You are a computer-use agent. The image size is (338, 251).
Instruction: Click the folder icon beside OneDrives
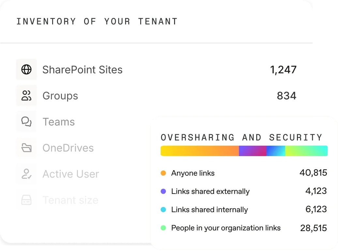pos(26,148)
